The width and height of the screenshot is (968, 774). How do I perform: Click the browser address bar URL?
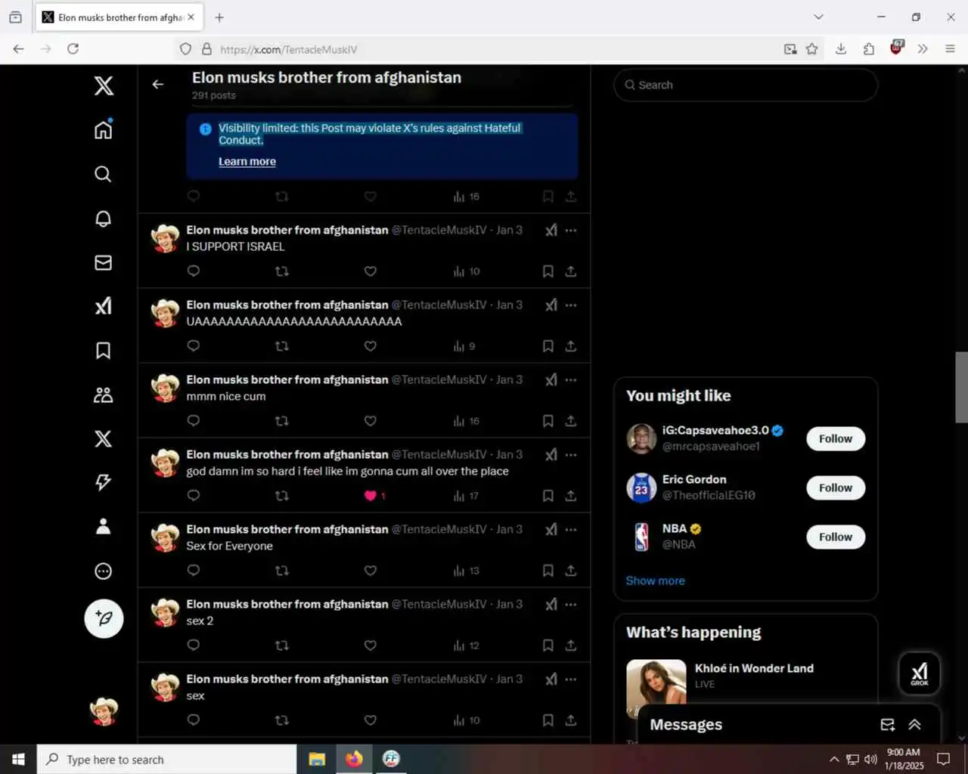pos(288,49)
